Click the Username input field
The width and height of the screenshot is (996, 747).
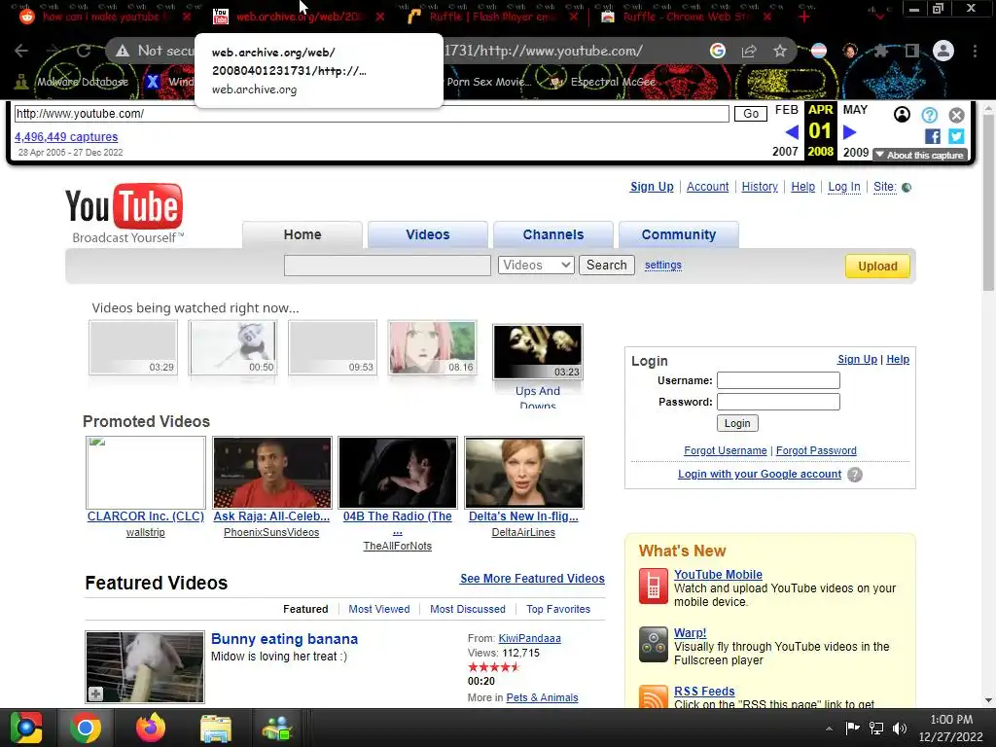(778, 380)
